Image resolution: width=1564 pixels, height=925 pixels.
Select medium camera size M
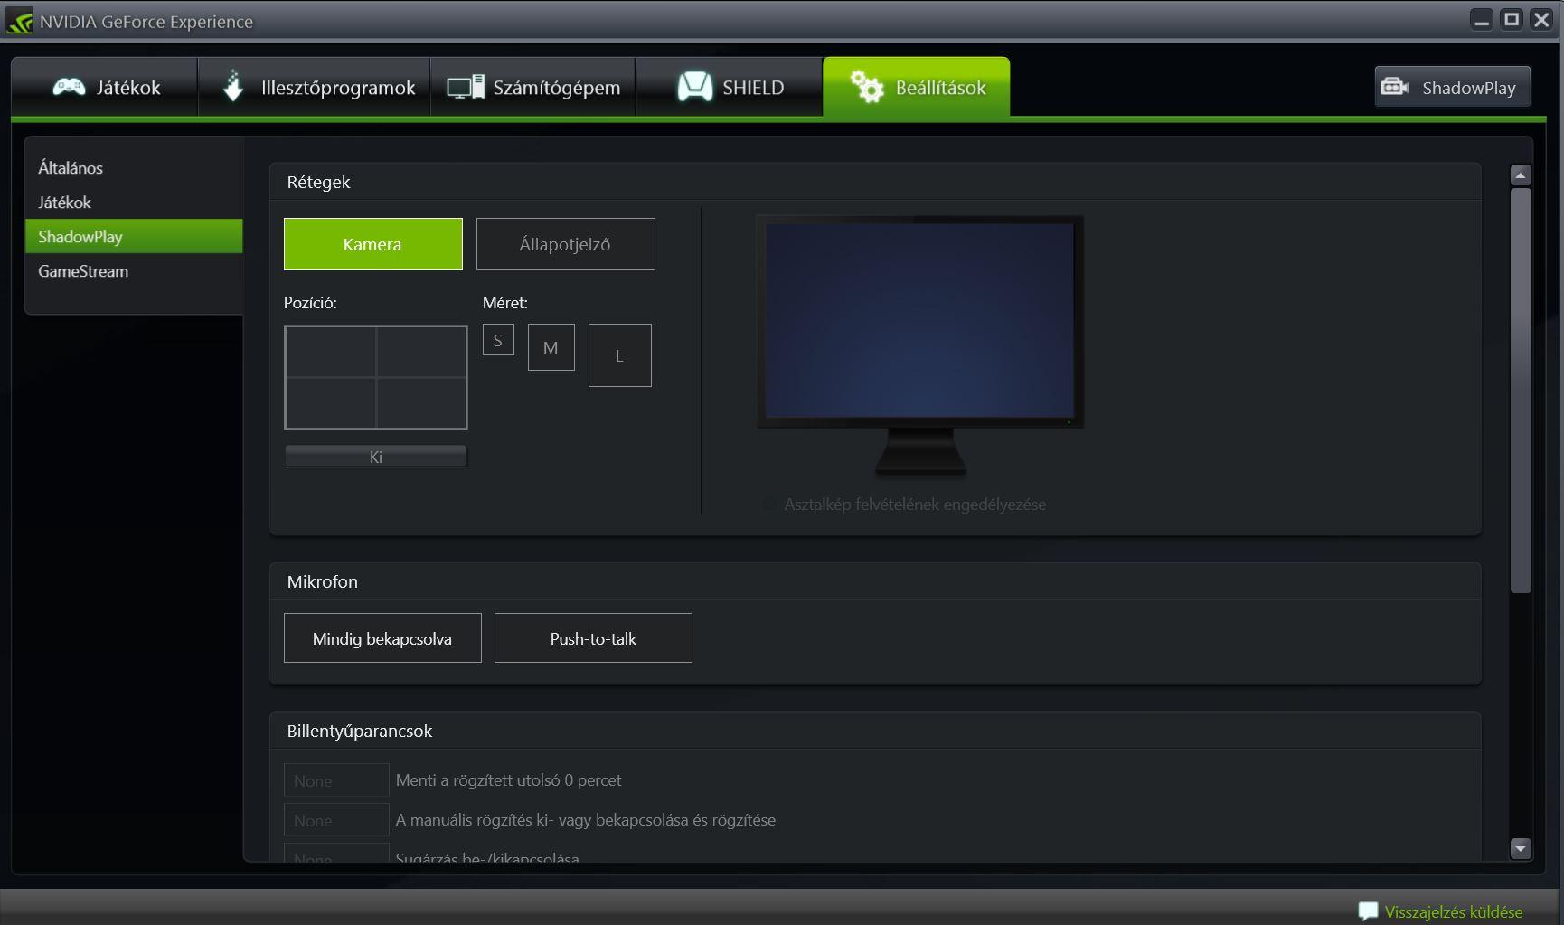click(x=551, y=347)
